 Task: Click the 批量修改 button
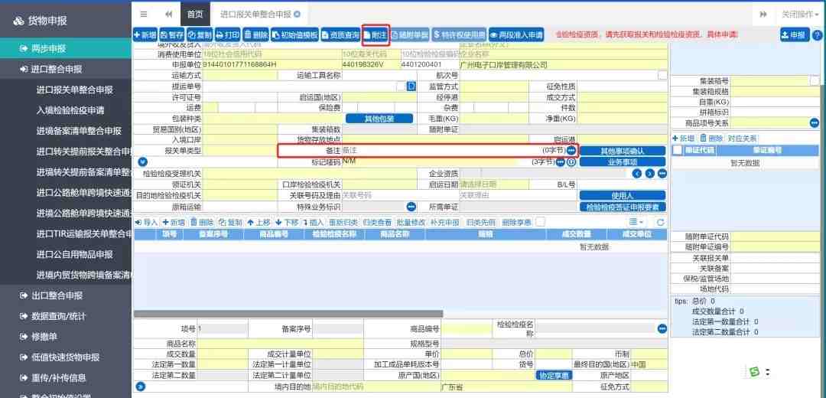[x=411, y=223]
